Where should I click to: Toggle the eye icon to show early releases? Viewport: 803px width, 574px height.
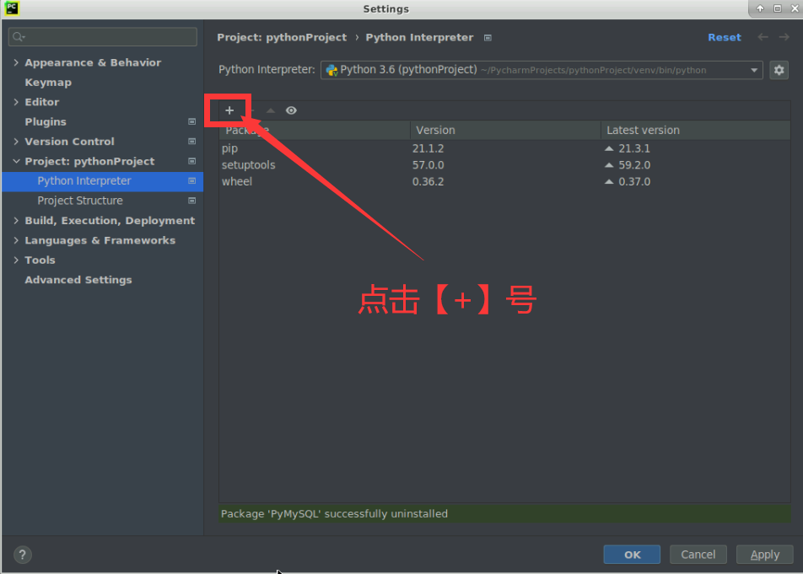(x=290, y=110)
